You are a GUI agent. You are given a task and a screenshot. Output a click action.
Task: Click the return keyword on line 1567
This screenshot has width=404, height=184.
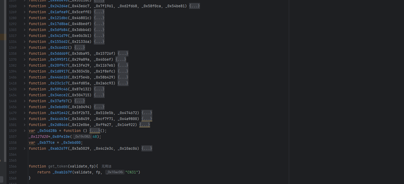coord(44,172)
